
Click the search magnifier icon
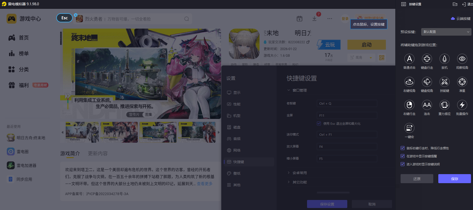point(187,19)
